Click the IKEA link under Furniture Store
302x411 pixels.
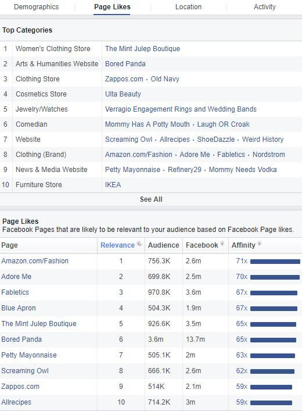pyautogui.click(x=113, y=185)
